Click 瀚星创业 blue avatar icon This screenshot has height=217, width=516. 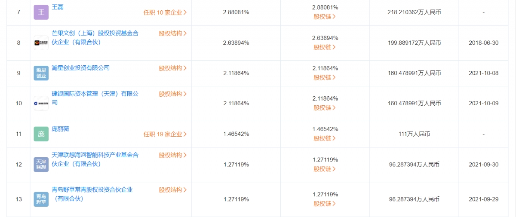pyautogui.click(x=41, y=73)
